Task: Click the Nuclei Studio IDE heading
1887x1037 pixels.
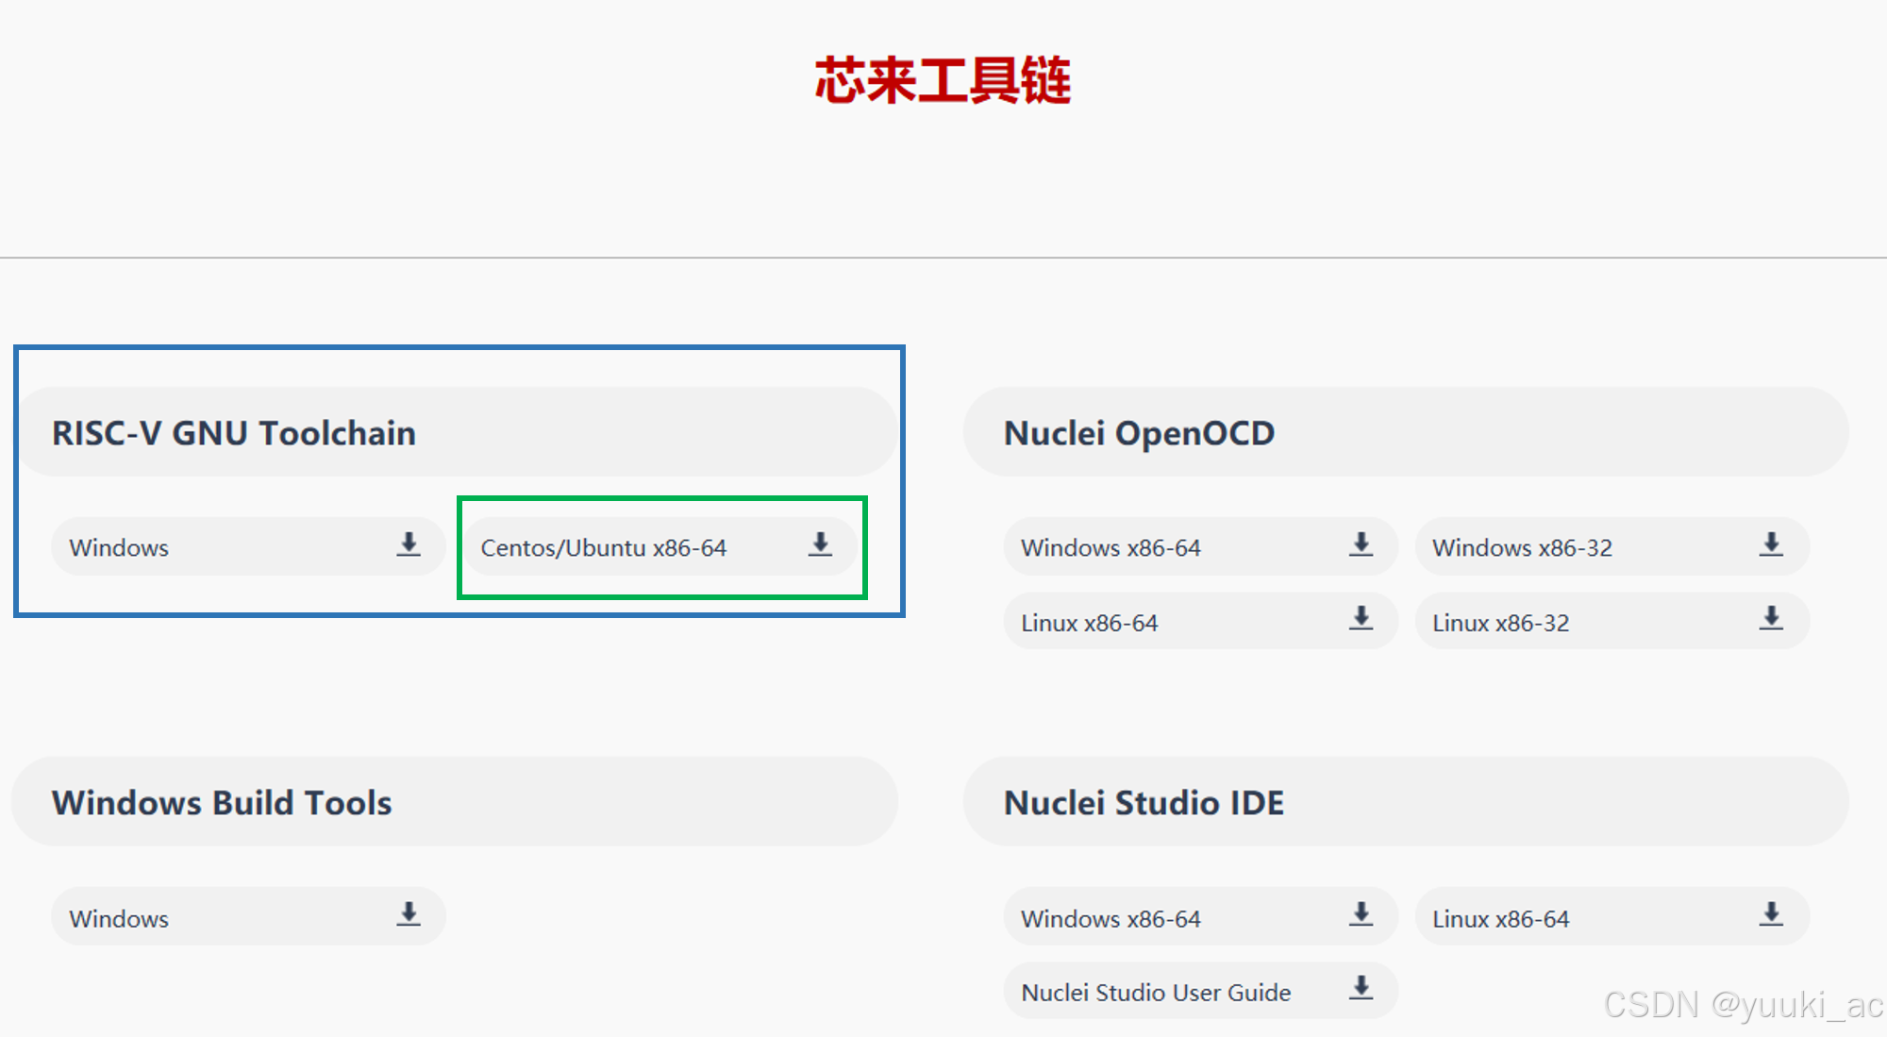Action: [1144, 803]
